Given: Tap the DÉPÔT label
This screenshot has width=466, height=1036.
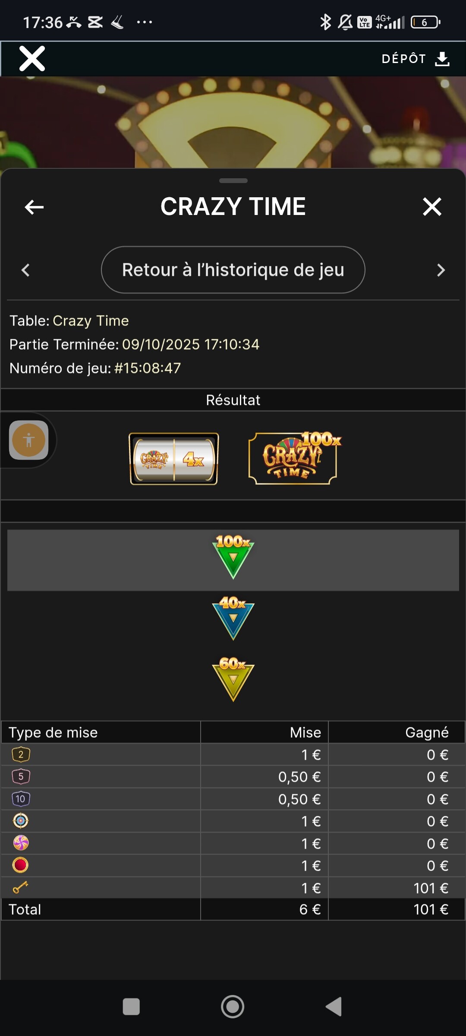Looking at the screenshot, I should (404, 59).
